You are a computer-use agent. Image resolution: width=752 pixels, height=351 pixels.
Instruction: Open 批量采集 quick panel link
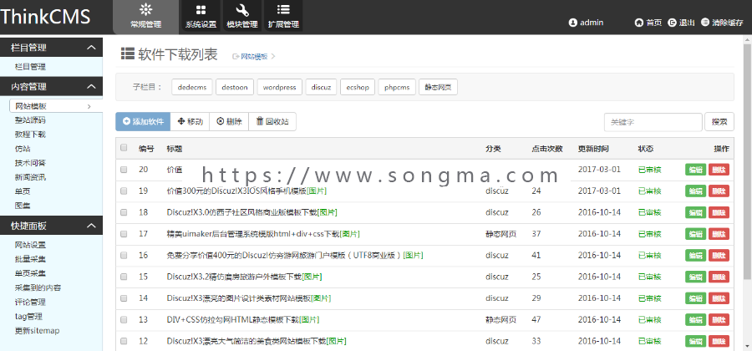[x=30, y=259]
